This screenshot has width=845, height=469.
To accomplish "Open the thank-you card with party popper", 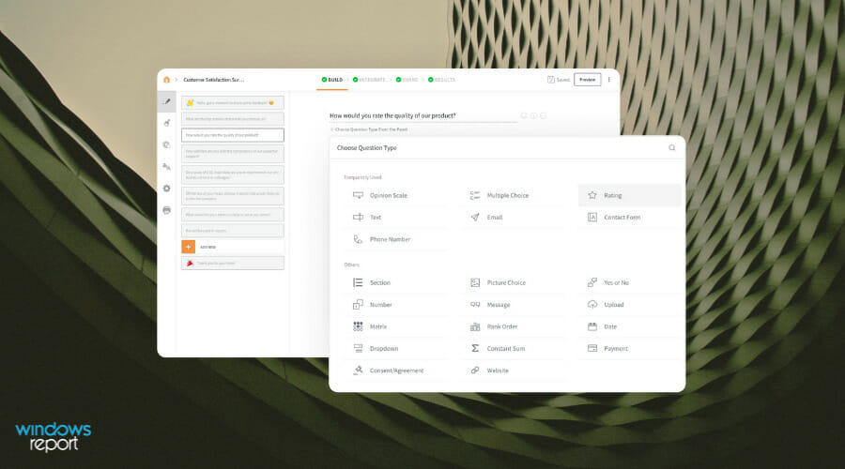I will pos(232,264).
